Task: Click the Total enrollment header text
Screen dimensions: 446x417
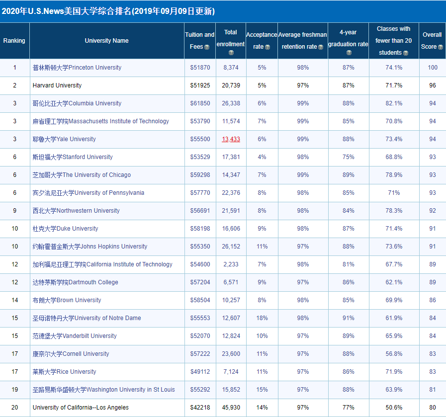Action: 231,38
